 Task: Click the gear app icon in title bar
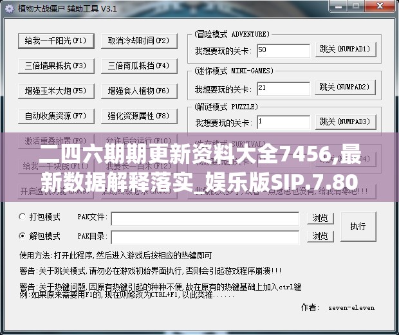(x=10, y=9)
